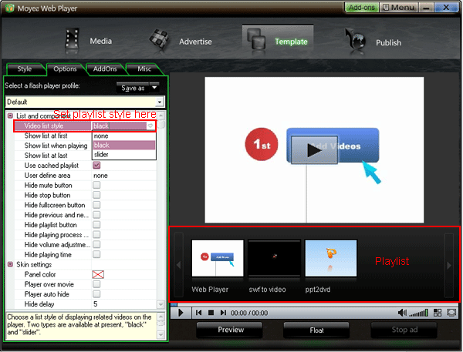The width and height of the screenshot is (463, 352).
Task: Enable Hide stop button checkbox
Action: (96, 195)
